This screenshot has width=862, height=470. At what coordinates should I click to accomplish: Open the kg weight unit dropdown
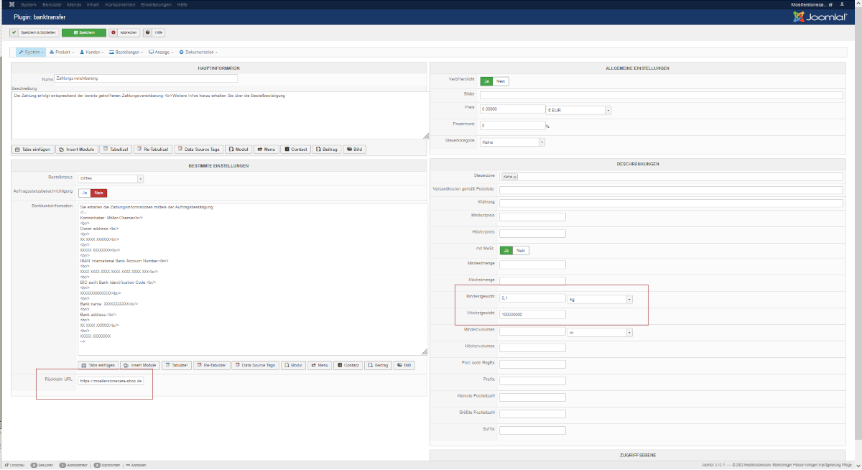(x=600, y=298)
